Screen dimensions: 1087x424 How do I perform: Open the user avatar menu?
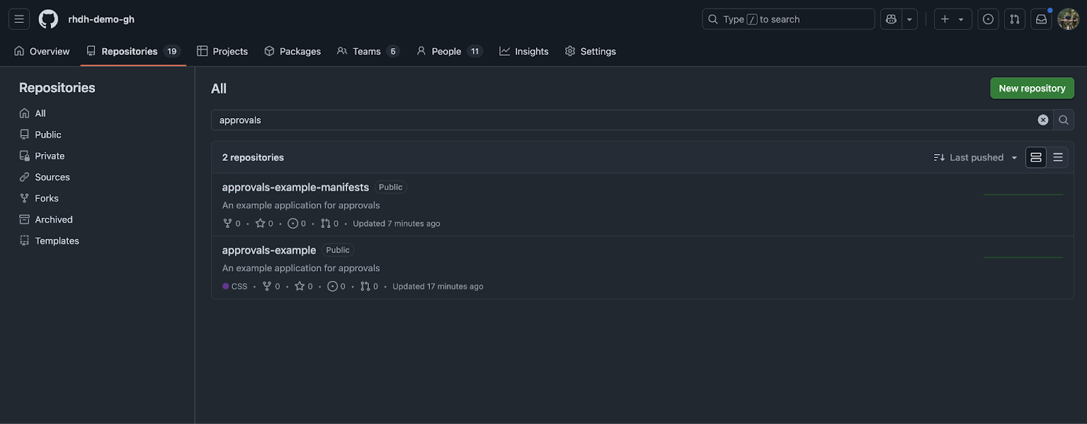[x=1068, y=19]
